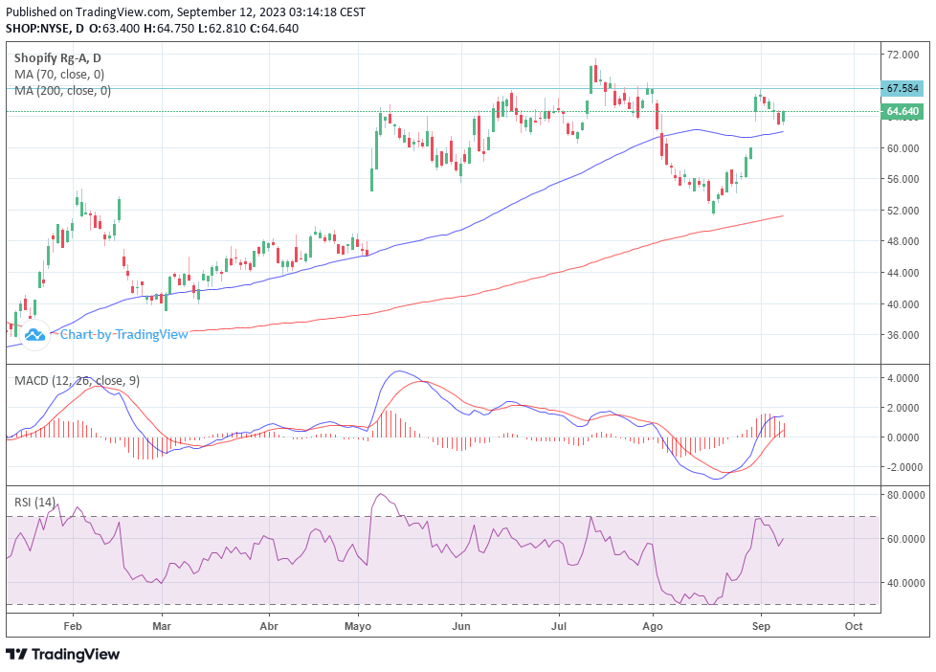
Task: Click the 52.000 price axis label
Action: tap(903, 211)
